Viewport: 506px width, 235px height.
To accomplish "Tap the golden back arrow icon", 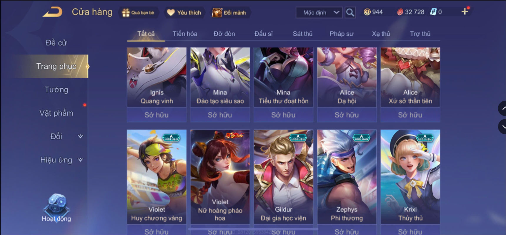I will [x=53, y=12].
